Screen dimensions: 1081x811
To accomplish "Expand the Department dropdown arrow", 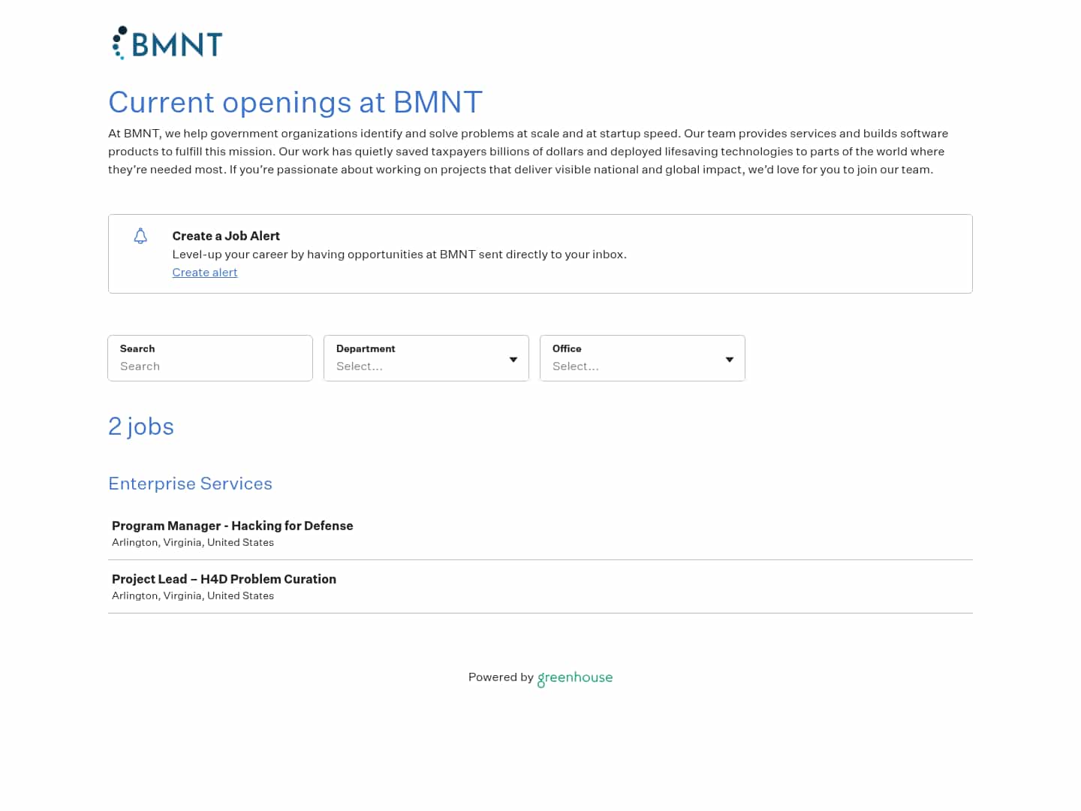I will 513,360.
